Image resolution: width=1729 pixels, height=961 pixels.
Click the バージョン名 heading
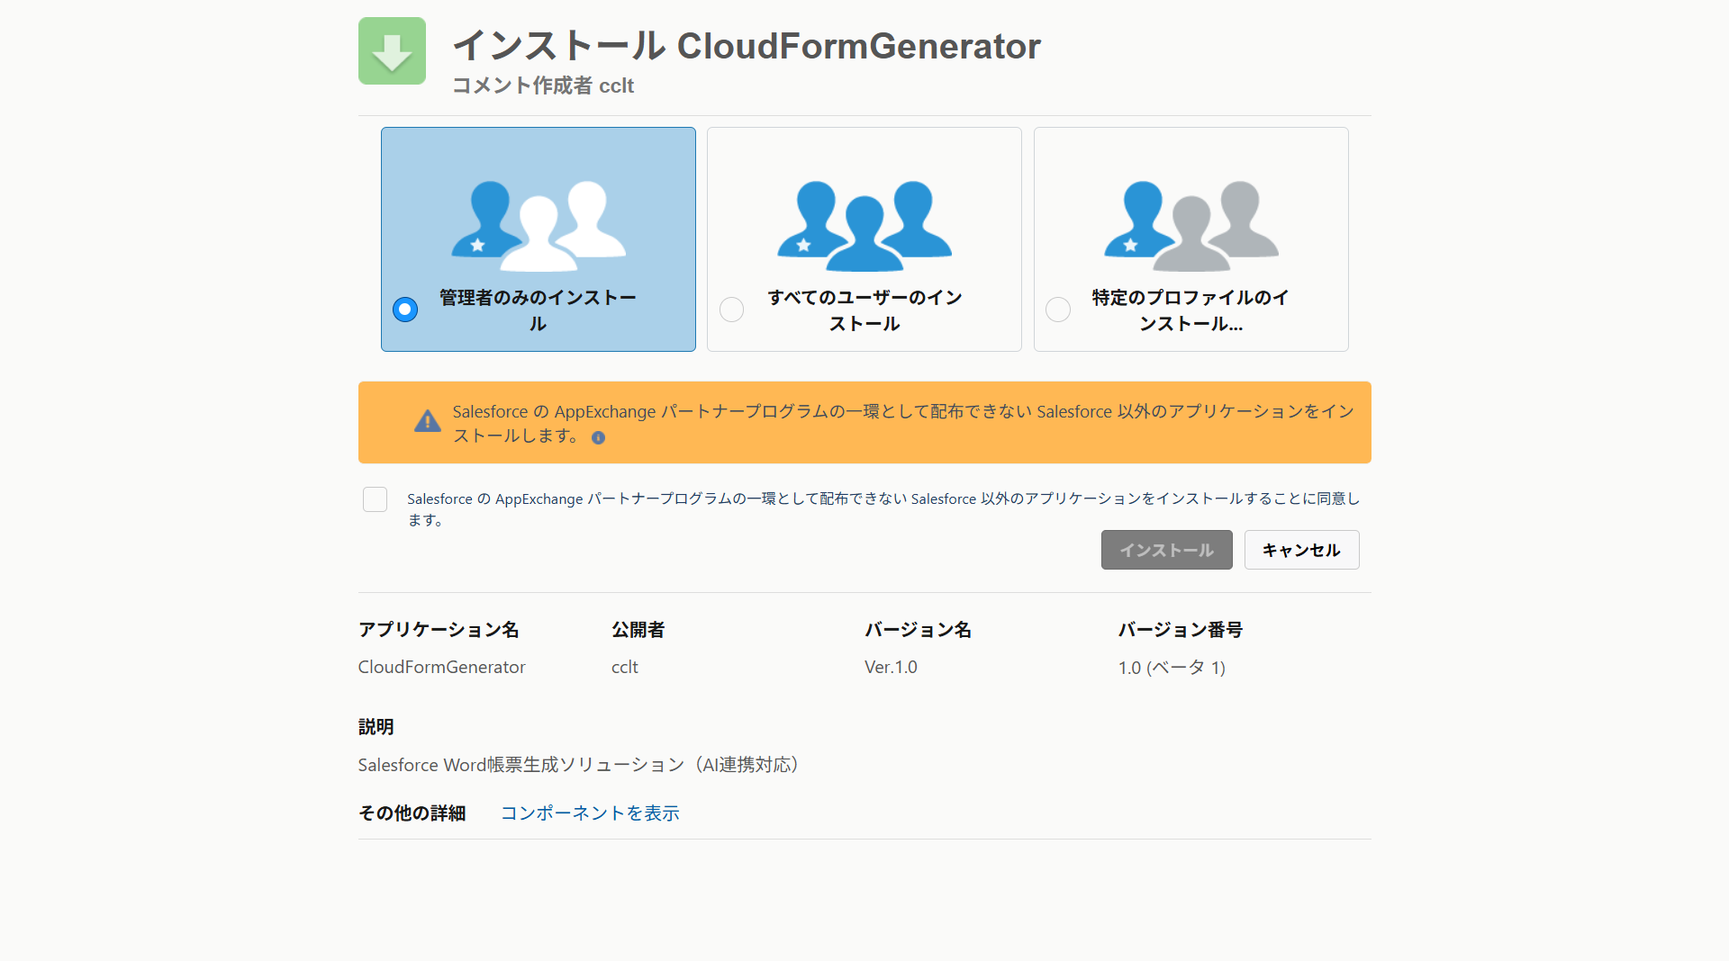pyautogui.click(x=918, y=630)
